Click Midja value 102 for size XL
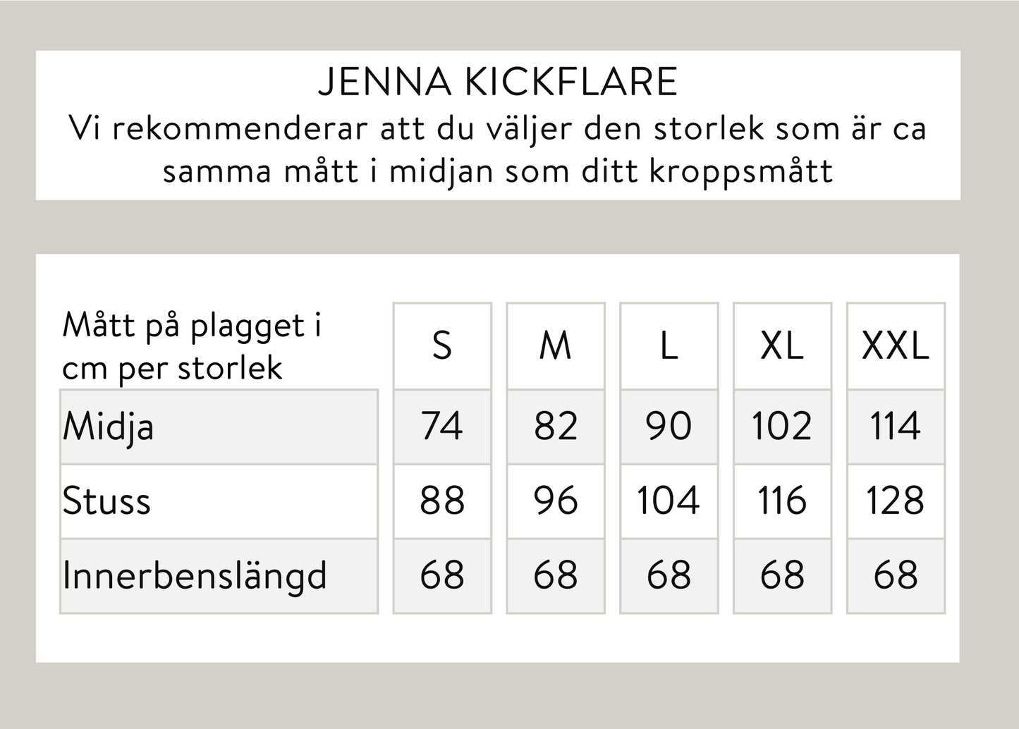The image size is (1019, 729). coord(782,427)
